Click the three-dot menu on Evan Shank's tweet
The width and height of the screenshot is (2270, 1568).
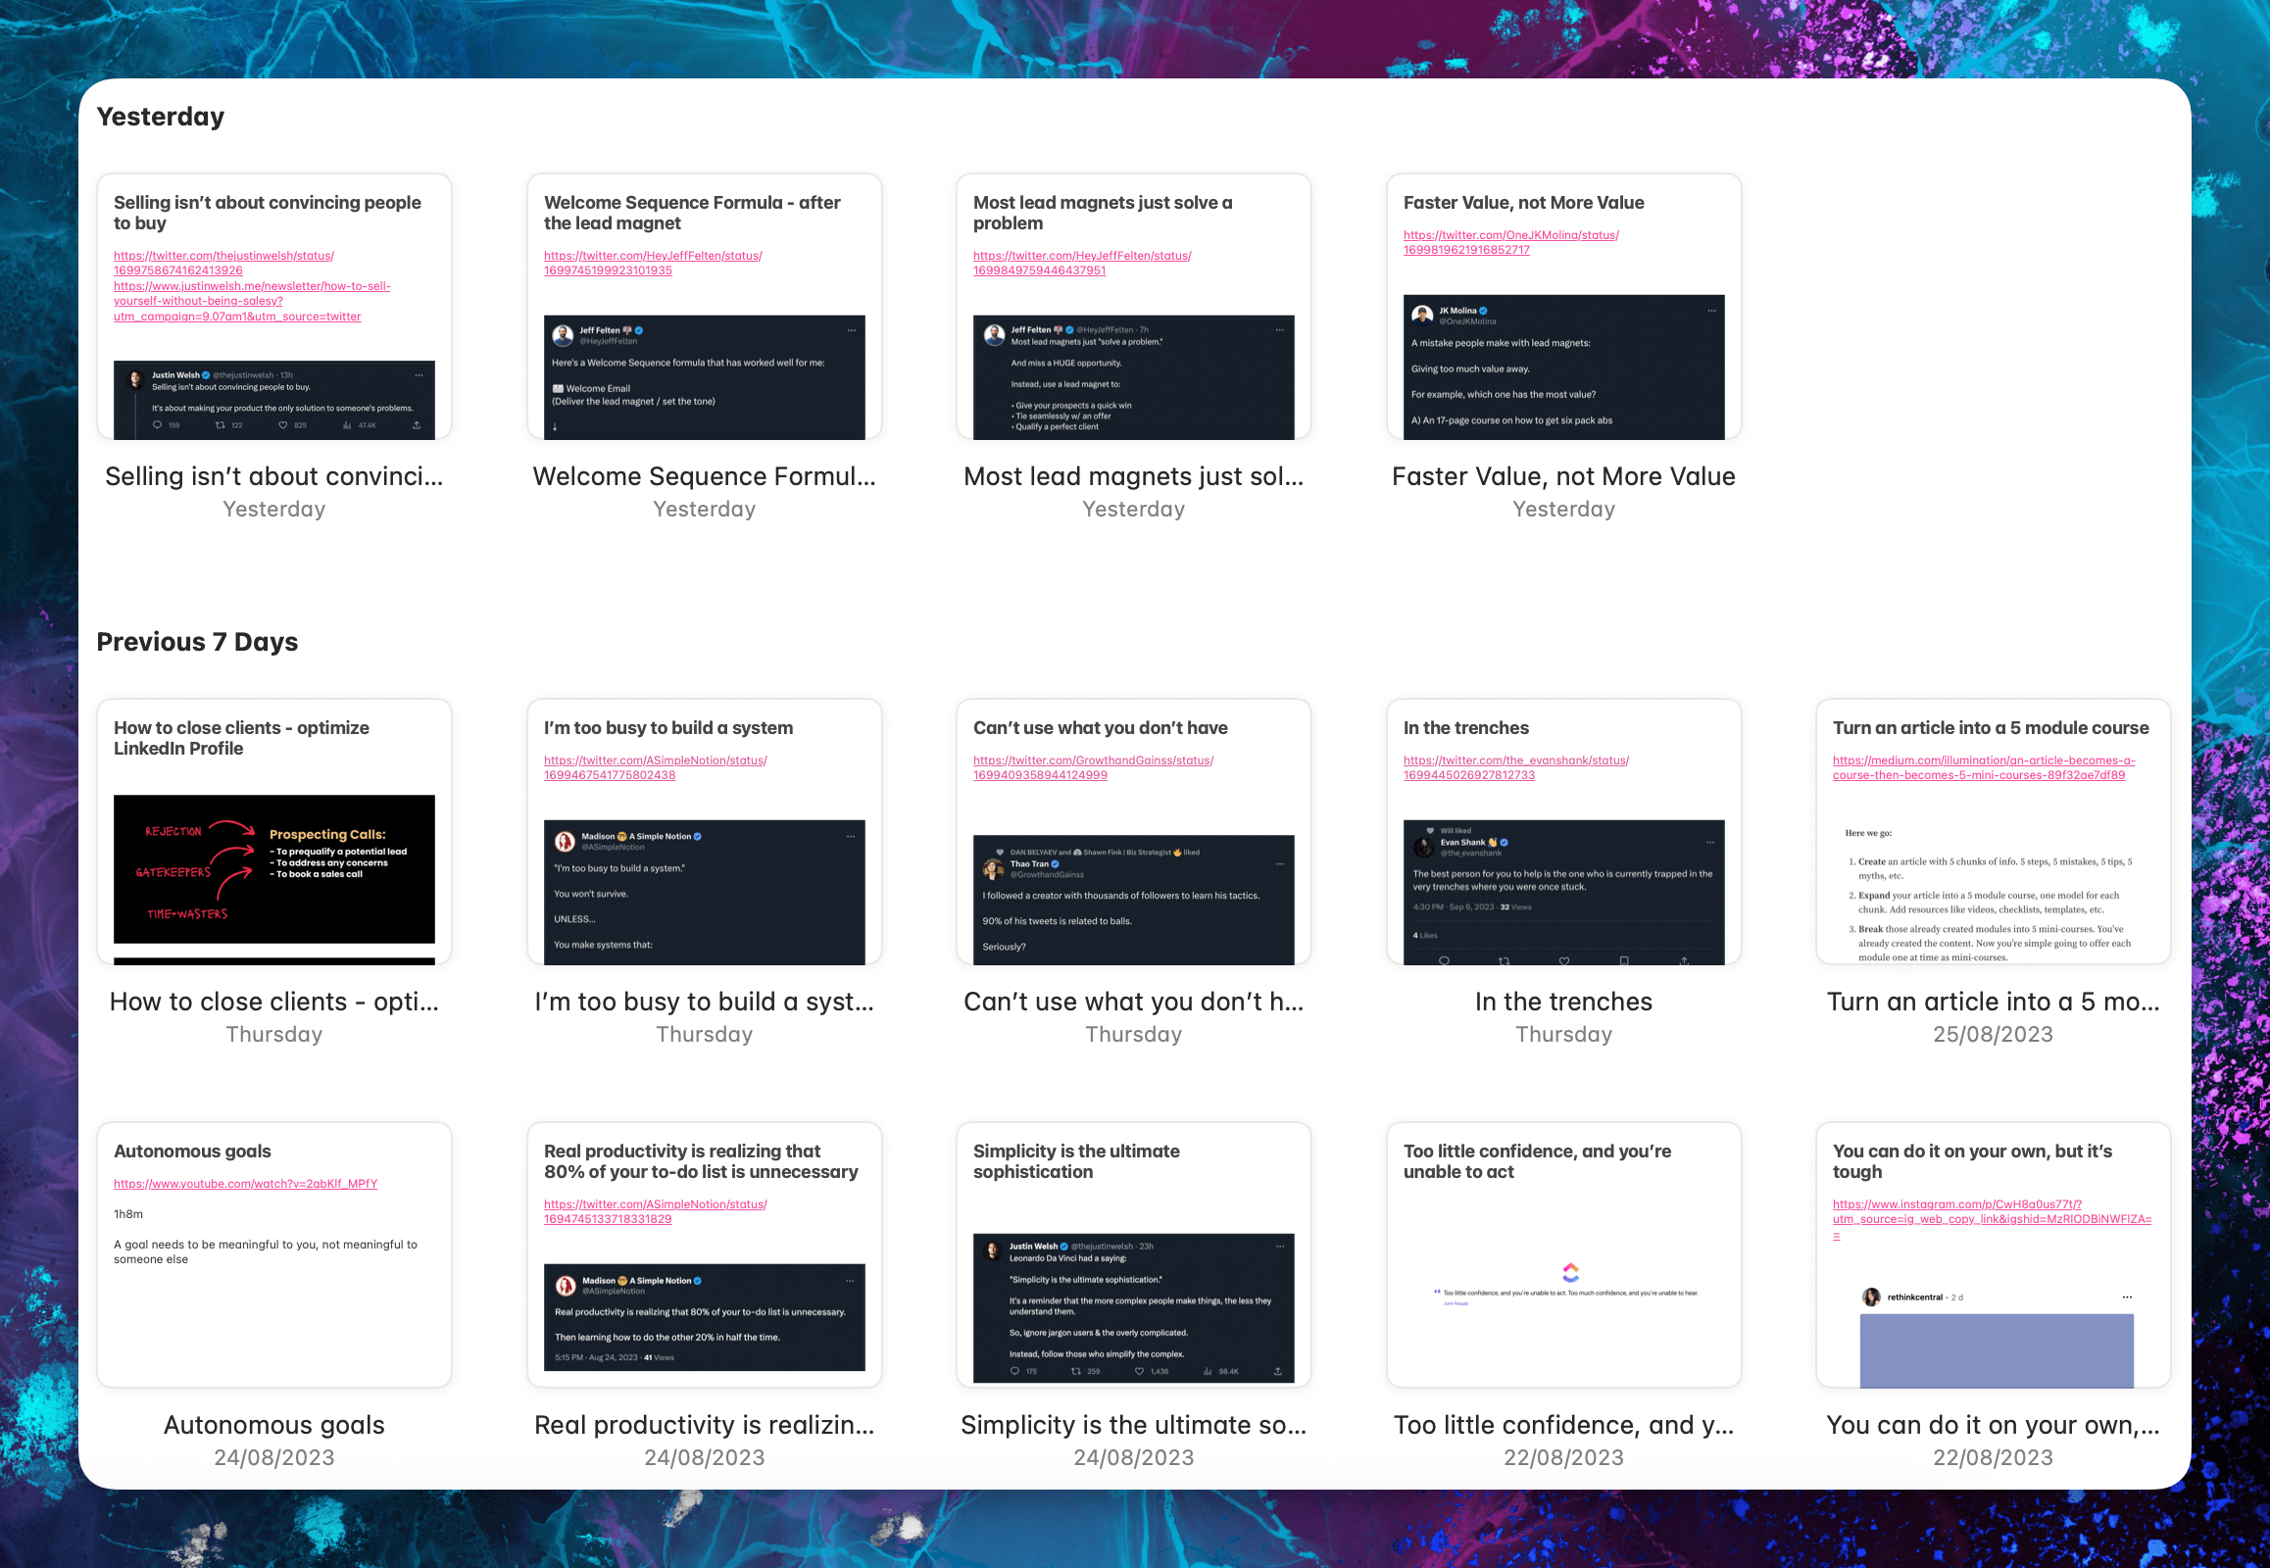coord(1710,842)
